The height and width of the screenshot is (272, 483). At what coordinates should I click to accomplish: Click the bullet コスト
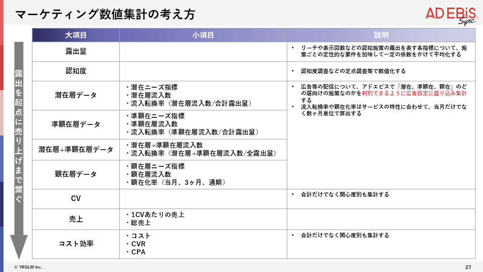(x=138, y=236)
